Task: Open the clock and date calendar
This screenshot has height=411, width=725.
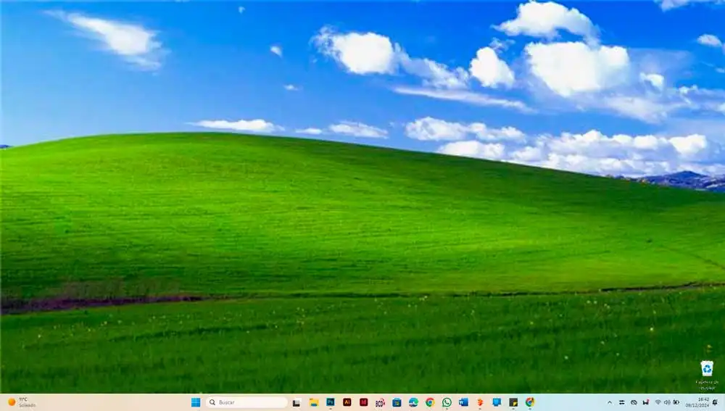Action: 697,402
